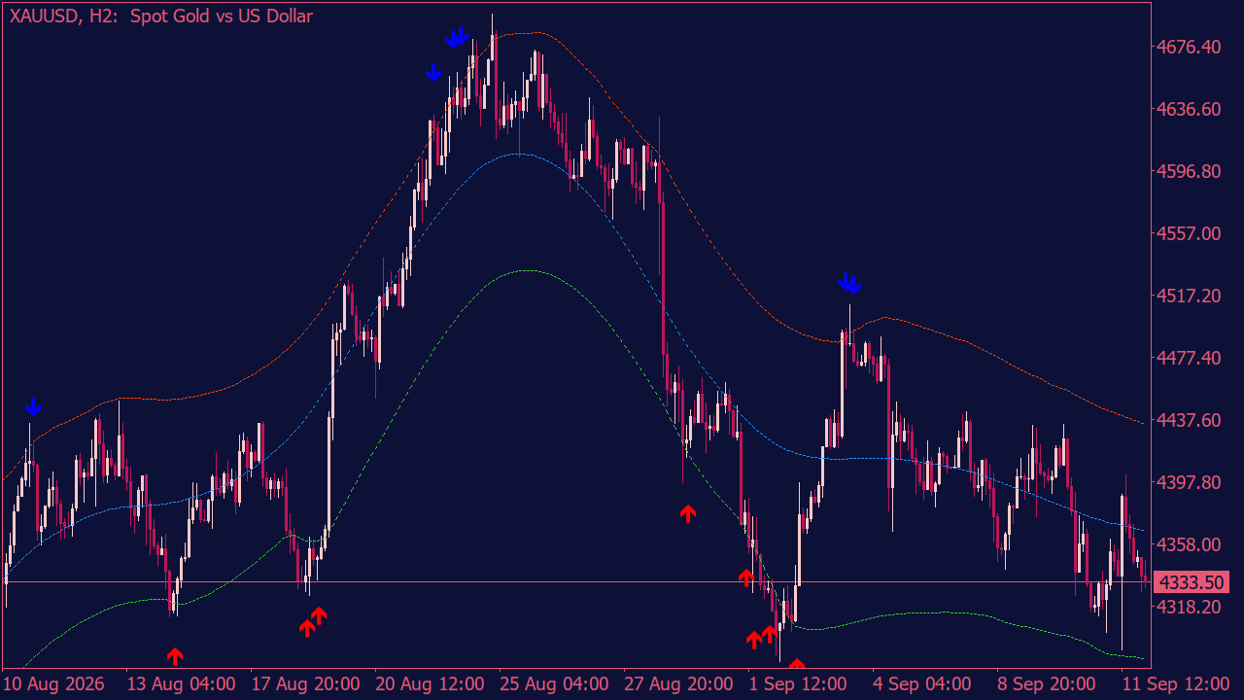This screenshot has width=1244, height=700.
Task: Click the 4318.20 price axis label
Action: coord(1189,607)
